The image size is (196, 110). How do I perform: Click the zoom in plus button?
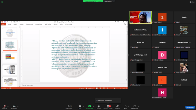click(x=121, y=88)
